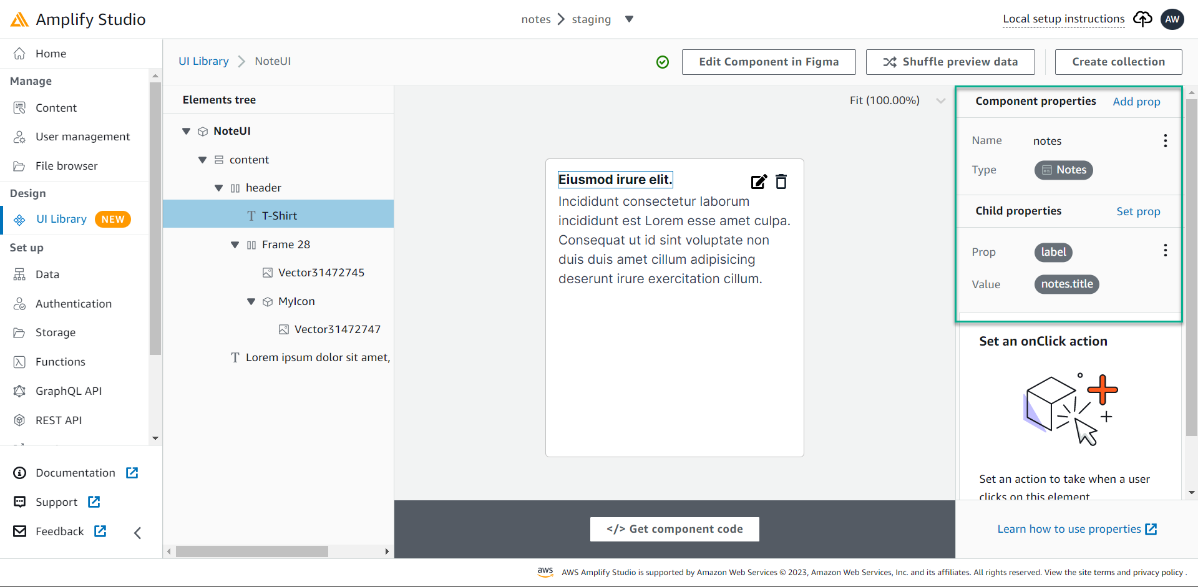
Task: Click the Documentation external link icon
Action: point(132,473)
